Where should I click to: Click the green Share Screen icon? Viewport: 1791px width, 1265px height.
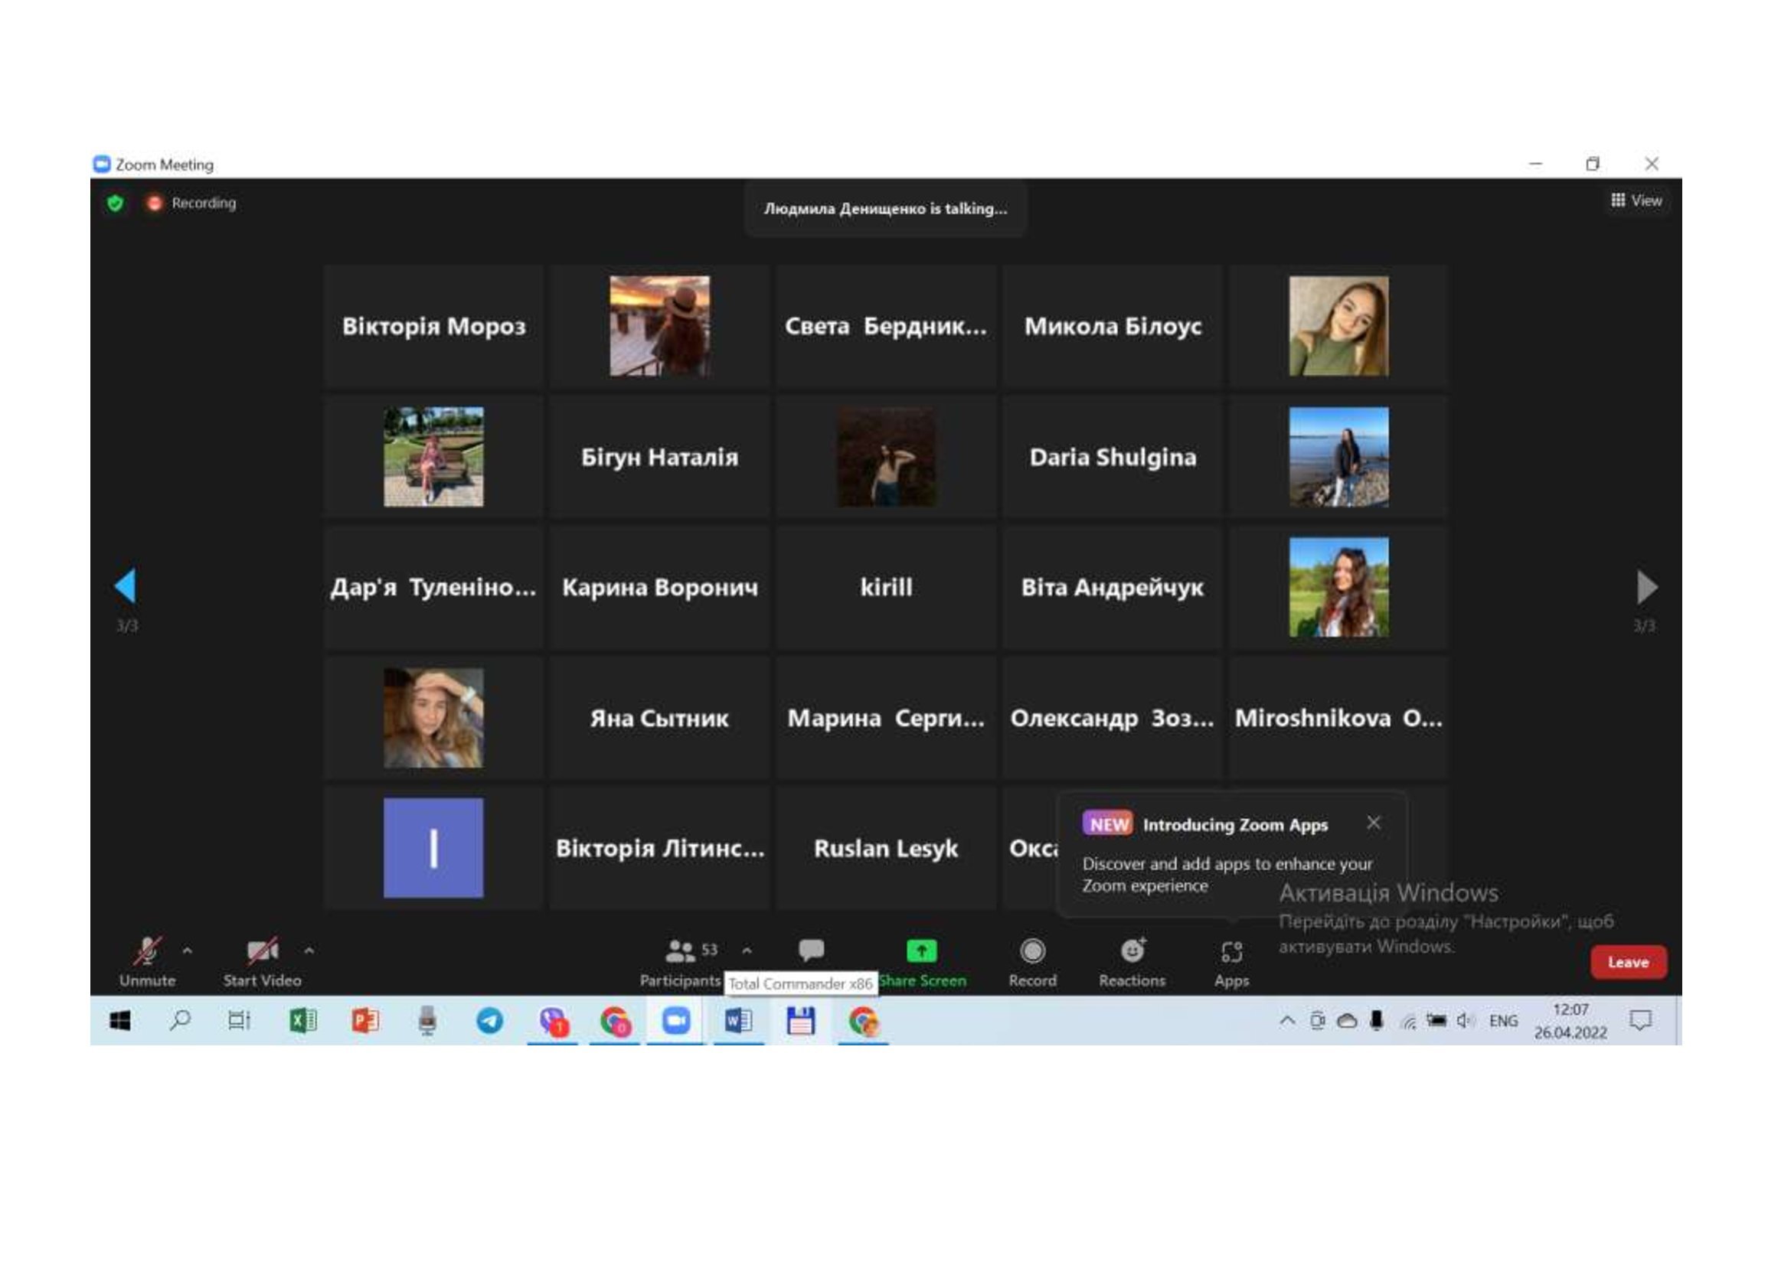[x=921, y=951]
